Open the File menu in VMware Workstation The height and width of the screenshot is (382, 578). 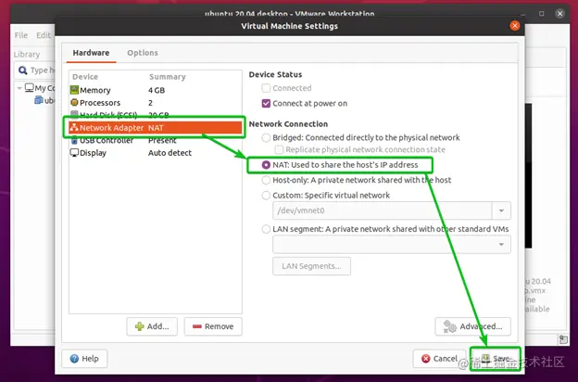pyautogui.click(x=21, y=35)
